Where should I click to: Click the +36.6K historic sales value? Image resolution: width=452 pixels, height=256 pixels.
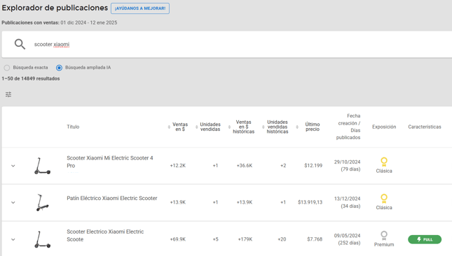click(x=245, y=166)
